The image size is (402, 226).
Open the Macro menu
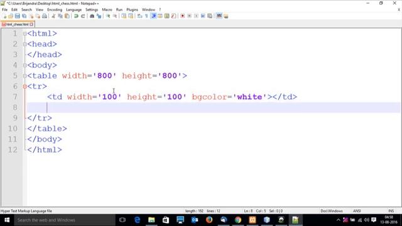coord(107,9)
